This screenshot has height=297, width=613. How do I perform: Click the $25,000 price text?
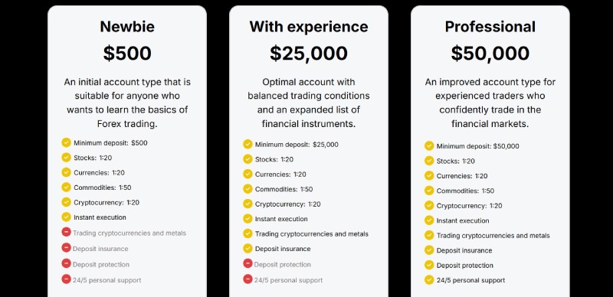coord(309,53)
